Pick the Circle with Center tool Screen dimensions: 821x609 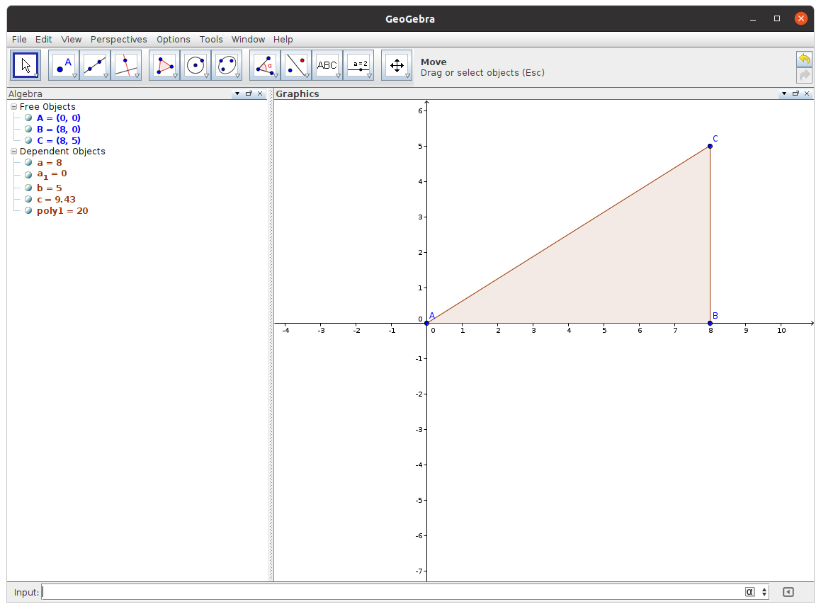195,65
